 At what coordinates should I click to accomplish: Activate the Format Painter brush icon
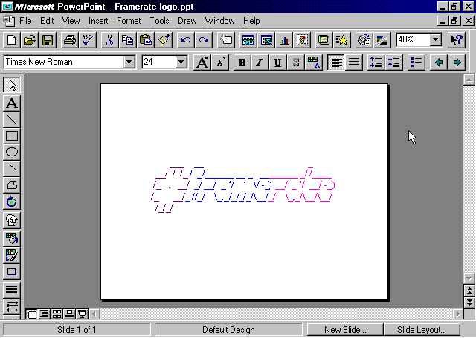(x=164, y=39)
